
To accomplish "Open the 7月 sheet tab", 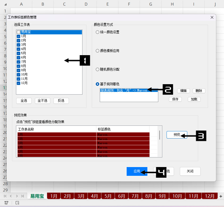I will click(135, 196).
